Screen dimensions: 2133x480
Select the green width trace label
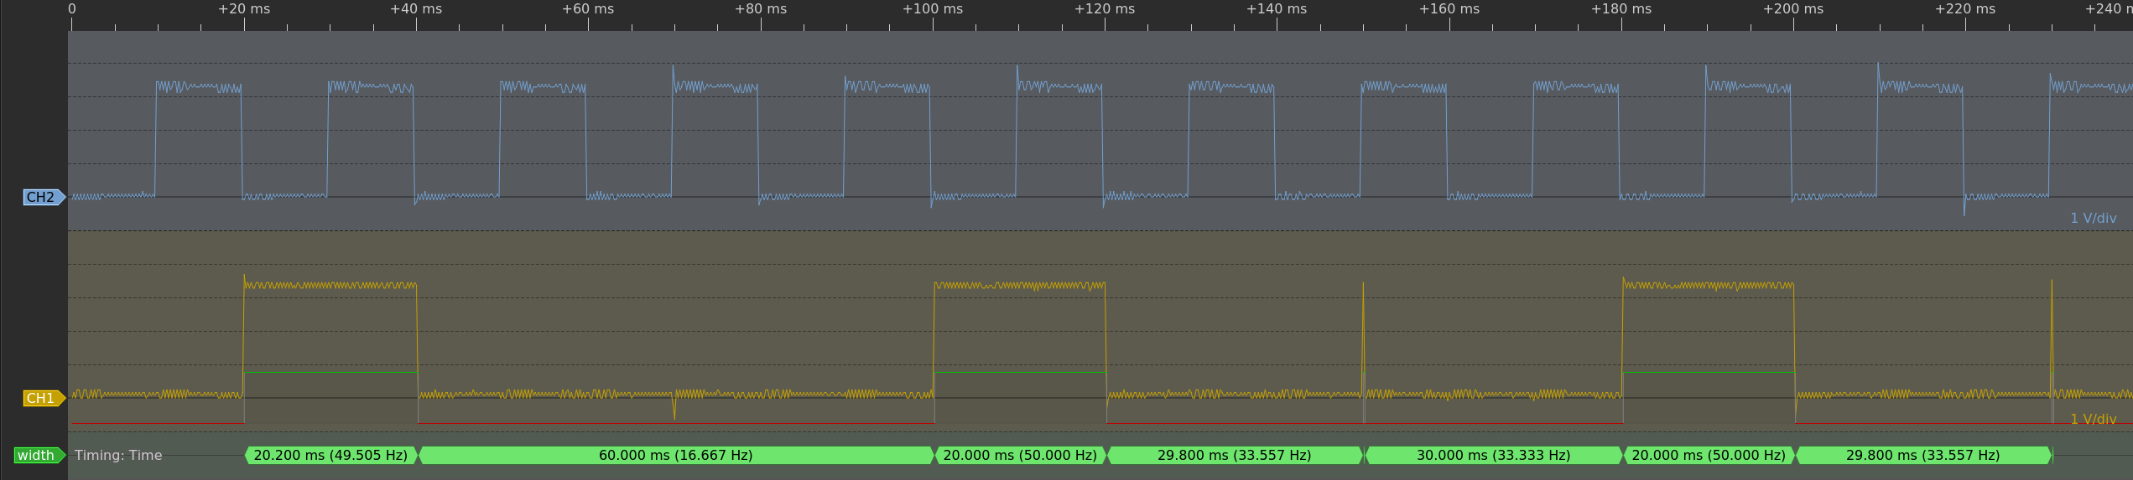tap(39, 456)
